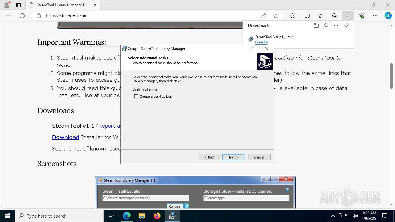Image resolution: width=395 pixels, height=222 pixels.
Task: Minimize the Setup dialog window
Action: point(239,49)
